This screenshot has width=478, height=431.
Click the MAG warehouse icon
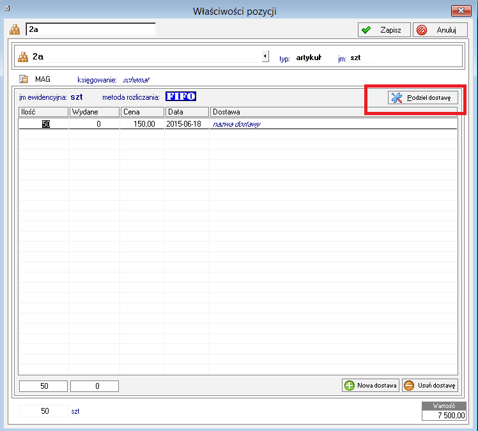[x=24, y=79]
